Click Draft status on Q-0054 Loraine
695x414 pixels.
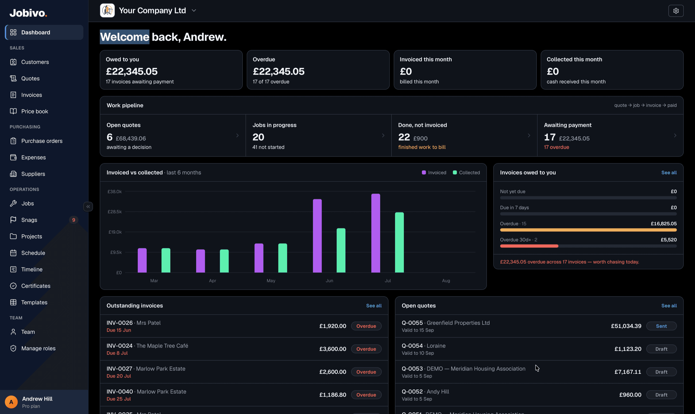(661, 349)
